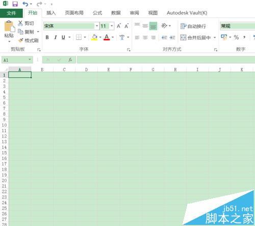
Task: Click the Increase Font Size icon
Action: [119, 26]
